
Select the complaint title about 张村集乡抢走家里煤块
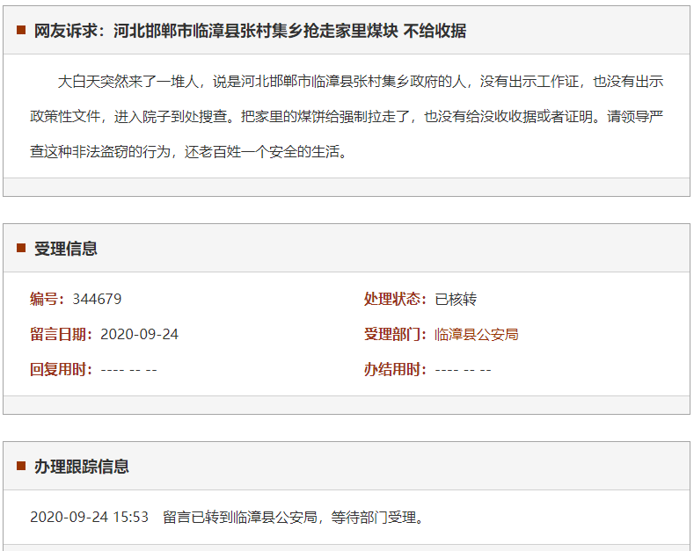tap(250, 31)
